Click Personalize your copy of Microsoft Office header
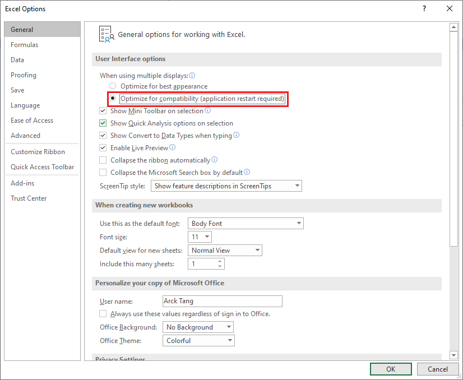The height and width of the screenshot is (380, 463). click(267, 283)
